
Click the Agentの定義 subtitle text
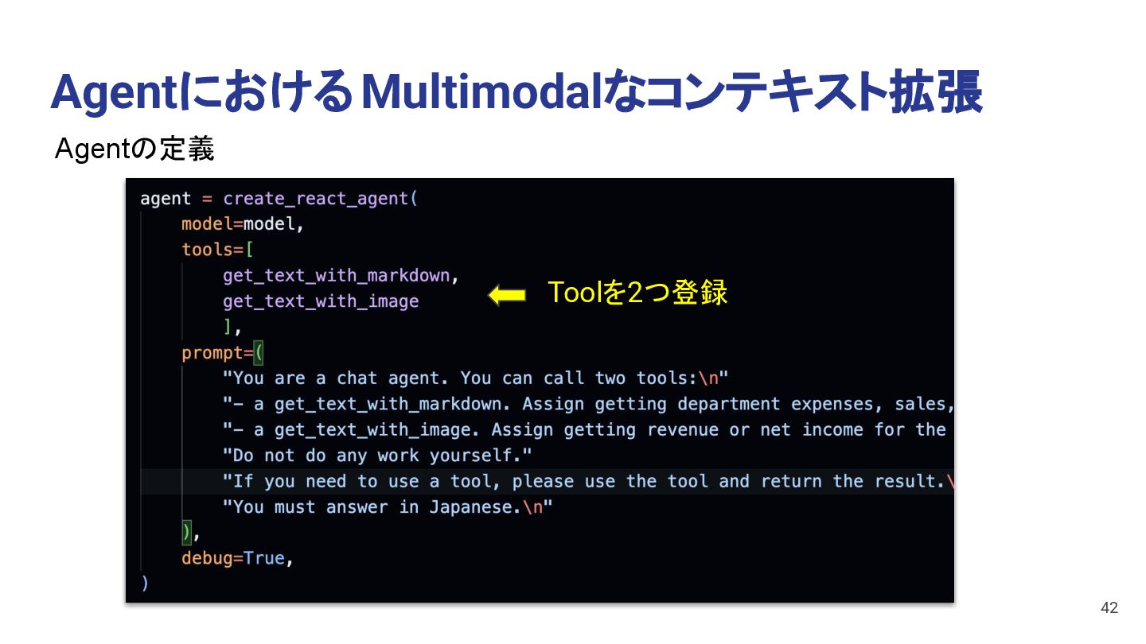point(134,149)
